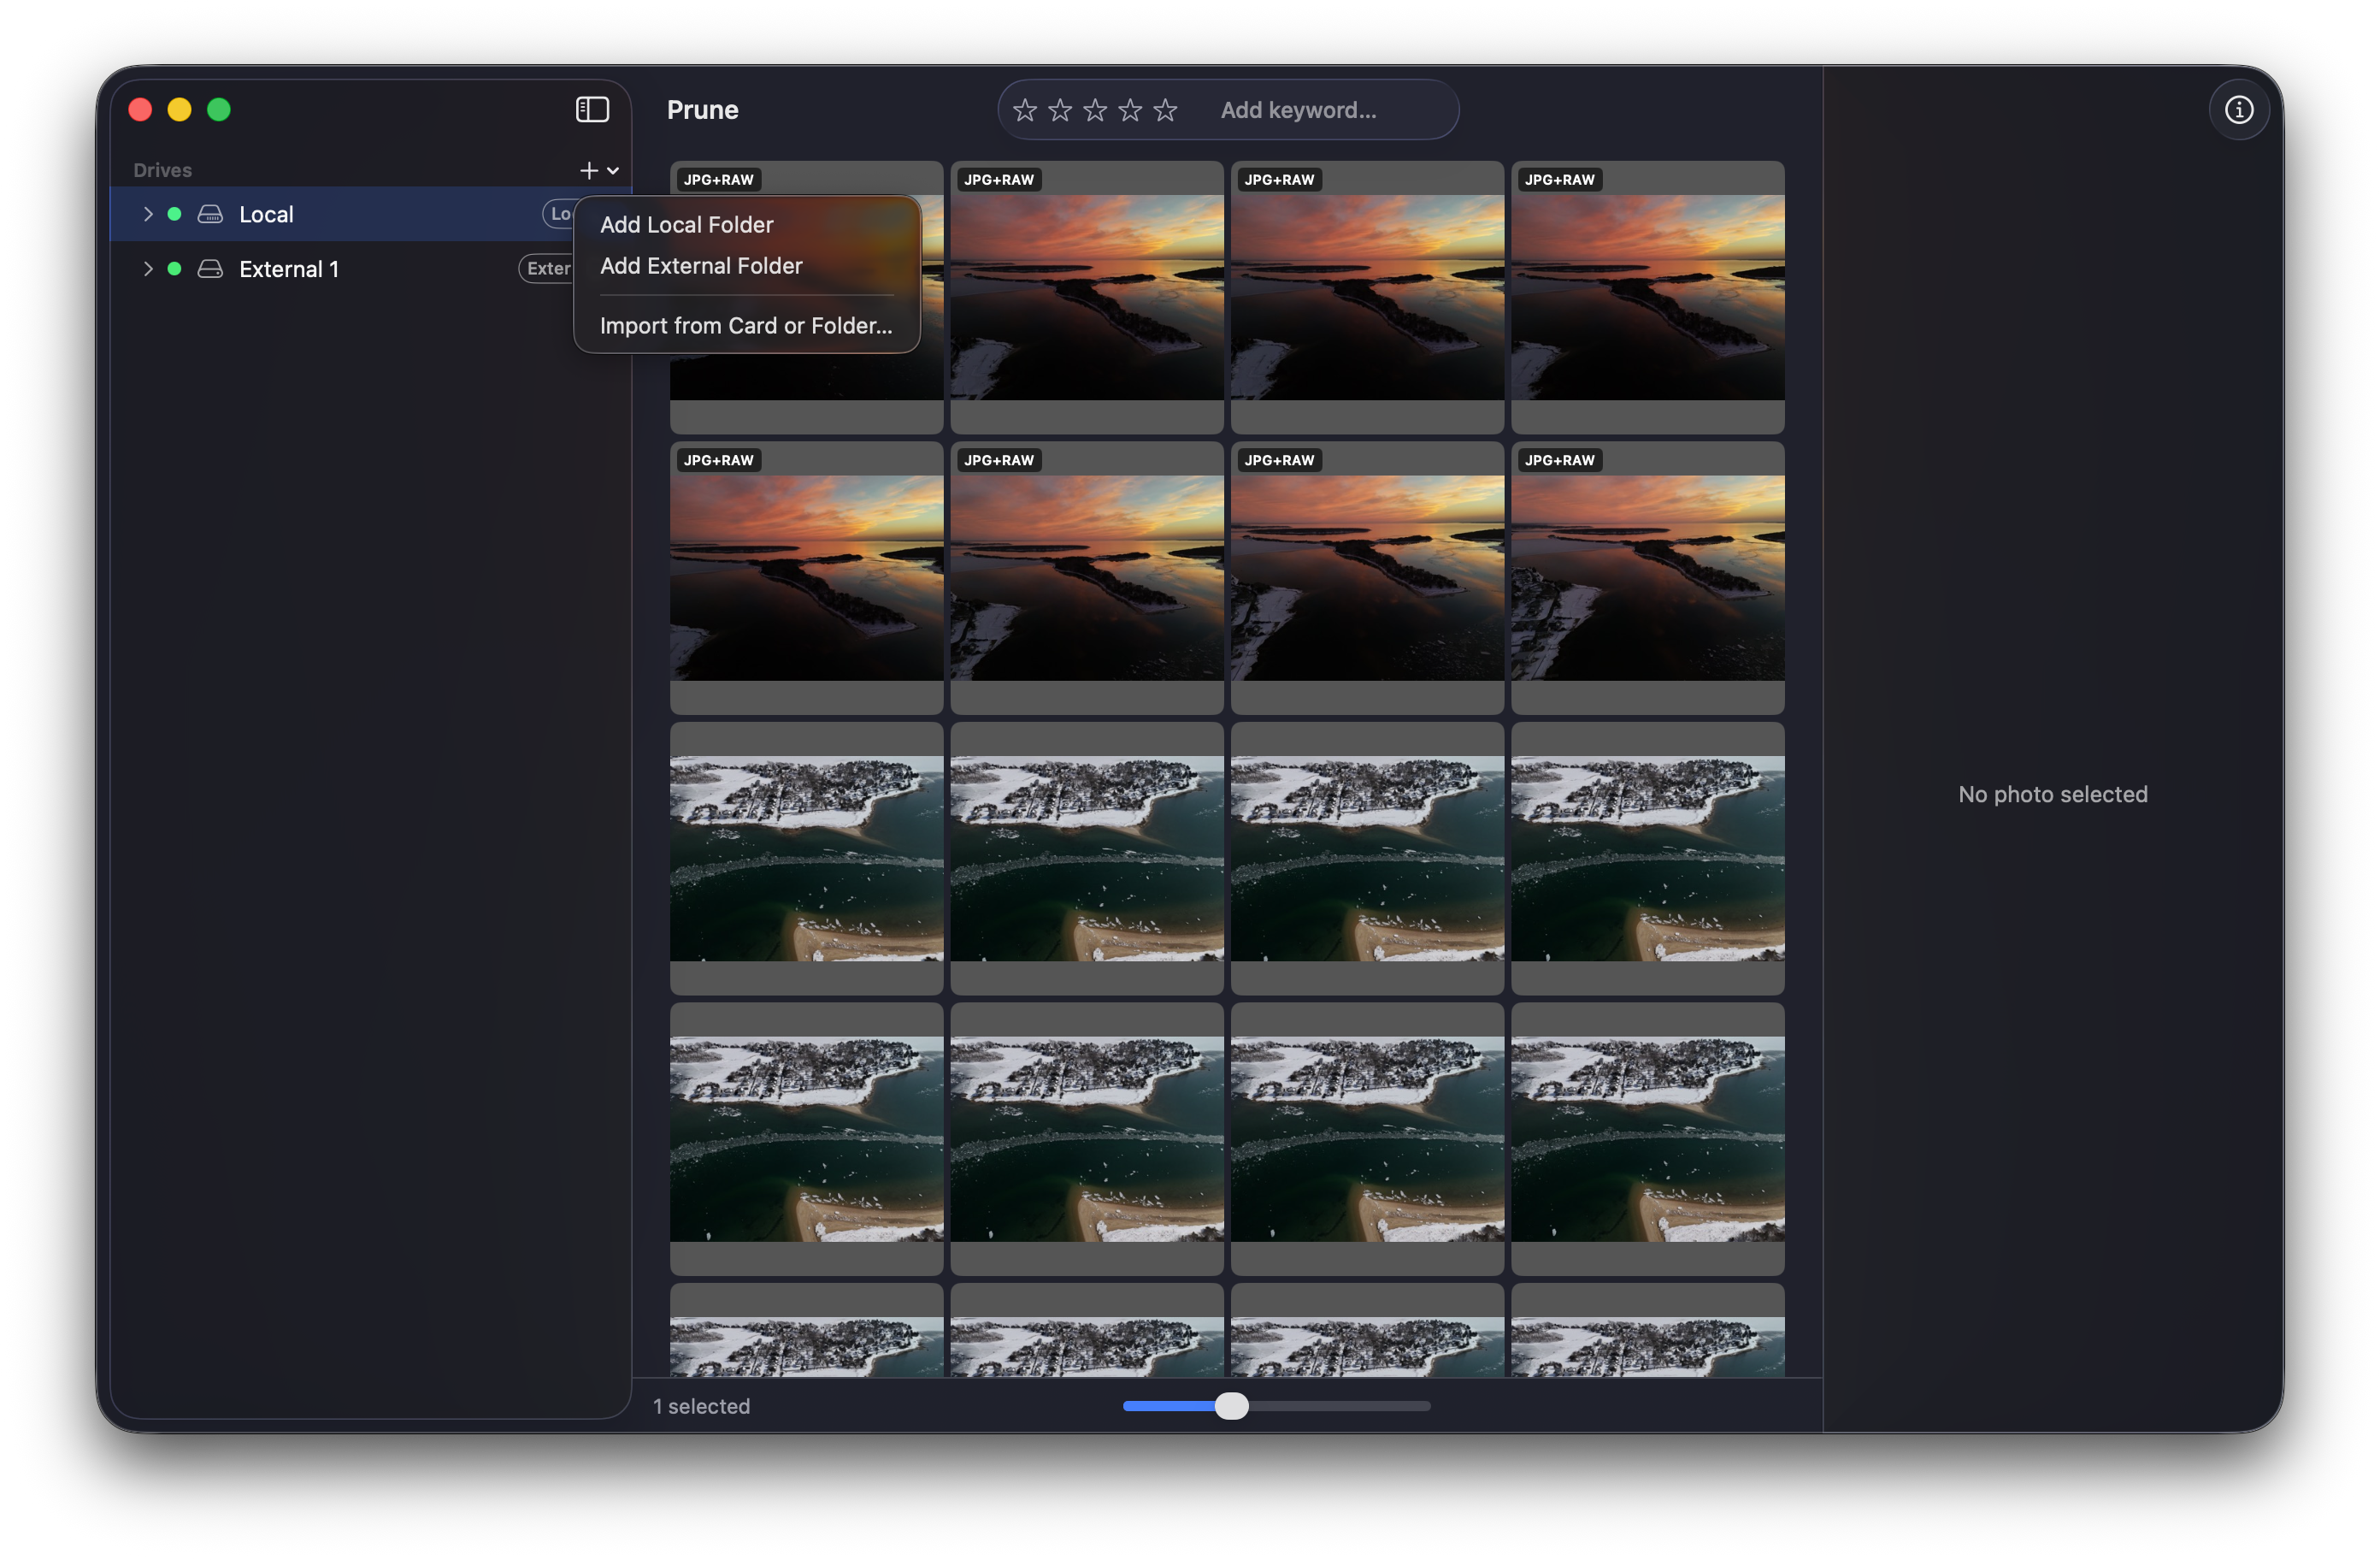The image size is (2380, 1560).
Task: Click the plus icon beside Drives
Action: point(589,170)
